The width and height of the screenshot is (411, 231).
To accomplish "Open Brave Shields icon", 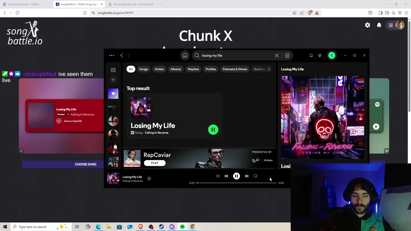I will (310, 13).
